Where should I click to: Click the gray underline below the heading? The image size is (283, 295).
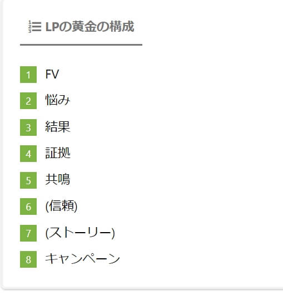(81, 45)
